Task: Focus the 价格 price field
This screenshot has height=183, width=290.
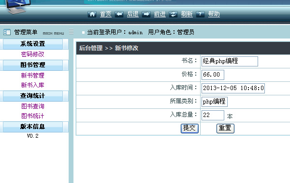Action: point(213,75)
